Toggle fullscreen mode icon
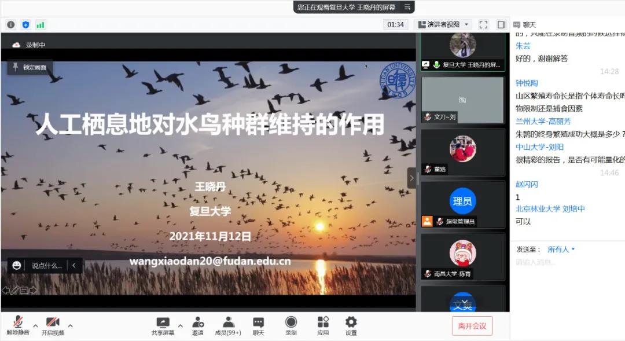 (x=484, y=24)
